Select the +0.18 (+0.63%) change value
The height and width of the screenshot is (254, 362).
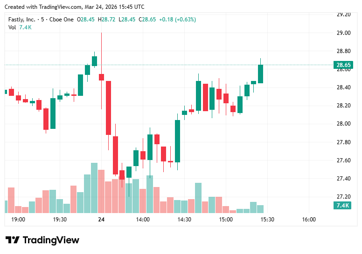177,20
